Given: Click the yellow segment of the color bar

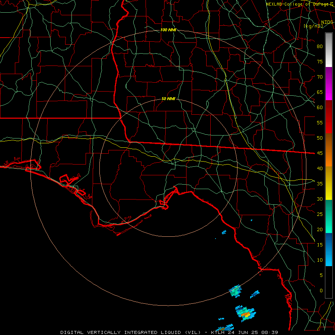Looking at the screenshot, I should pyautogui.click(x=329, y=183).
